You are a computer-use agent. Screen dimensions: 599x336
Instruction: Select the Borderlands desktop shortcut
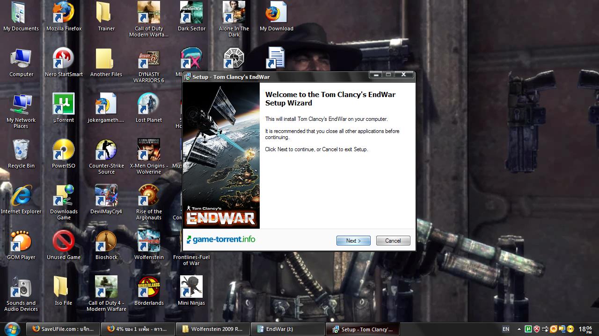point(149,291)
